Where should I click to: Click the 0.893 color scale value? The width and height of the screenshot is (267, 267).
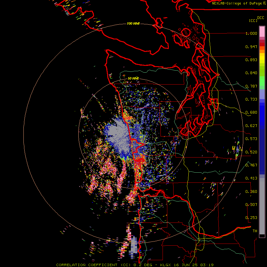tap(251, 60)
